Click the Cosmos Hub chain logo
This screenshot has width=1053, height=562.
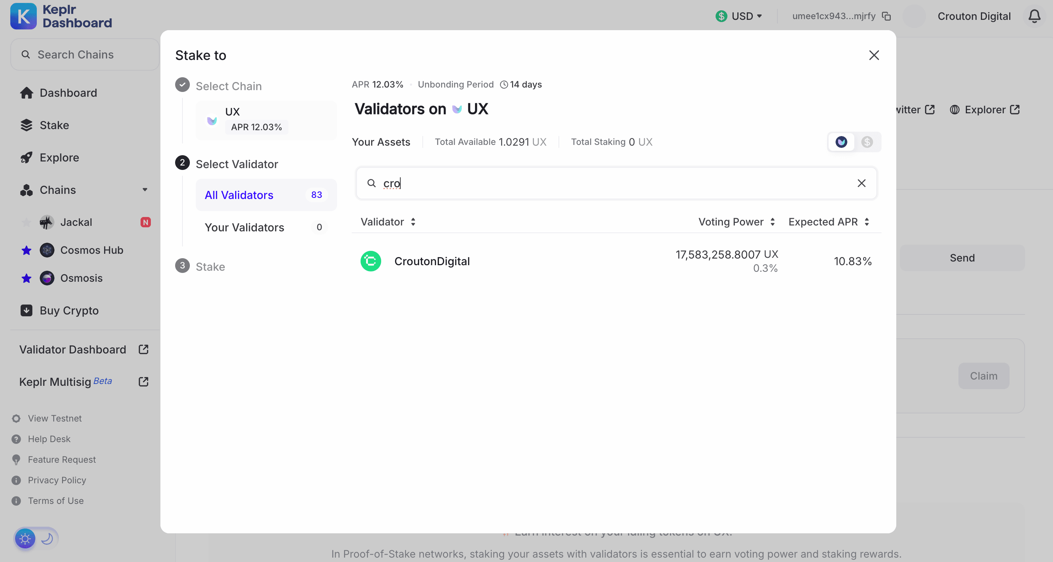[47, 250]
